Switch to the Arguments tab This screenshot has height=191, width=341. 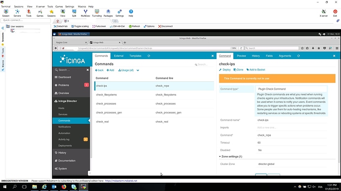coord(285,56)
